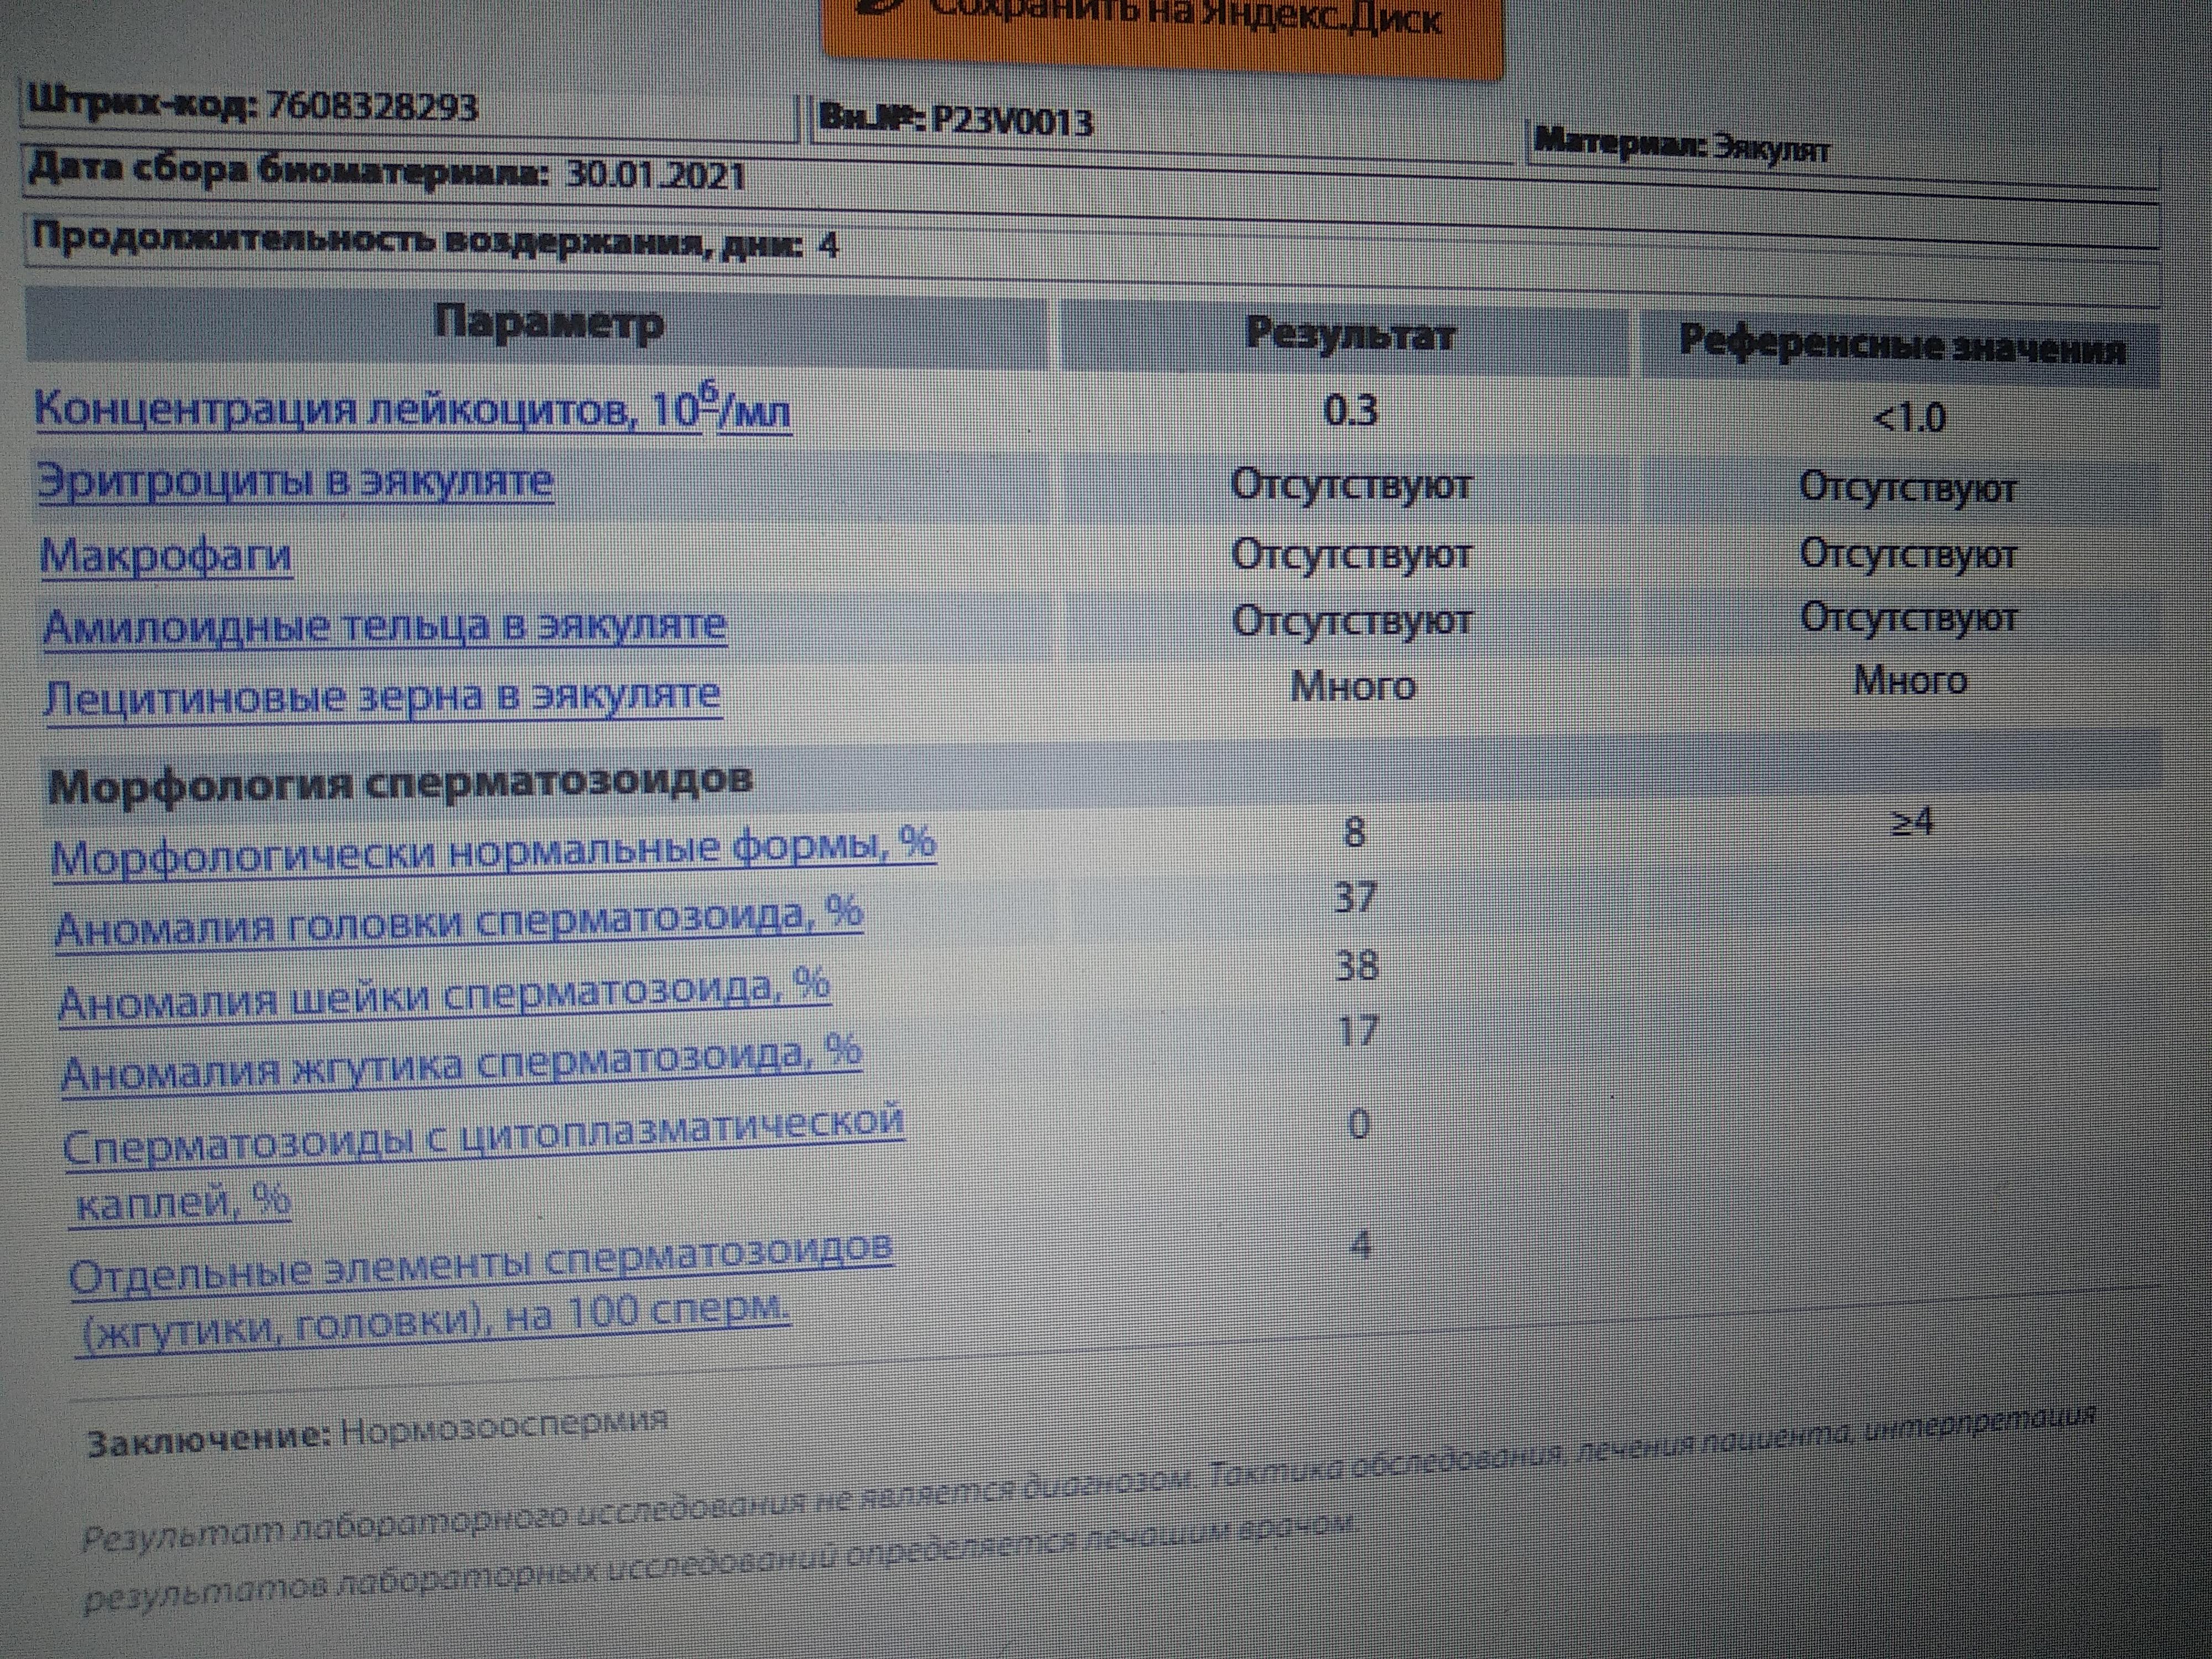Select separate elements result value 4
This screenshot has height=1659, width=2212.
pos(1360,1245)
